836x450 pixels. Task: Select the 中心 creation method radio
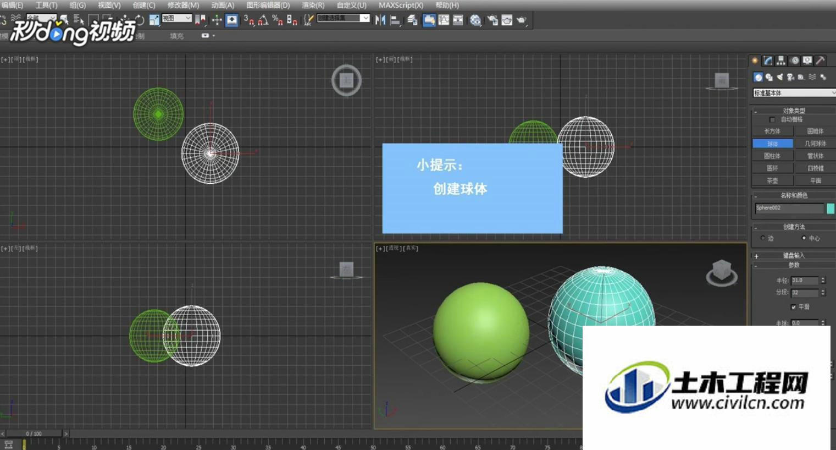[804, 238]
